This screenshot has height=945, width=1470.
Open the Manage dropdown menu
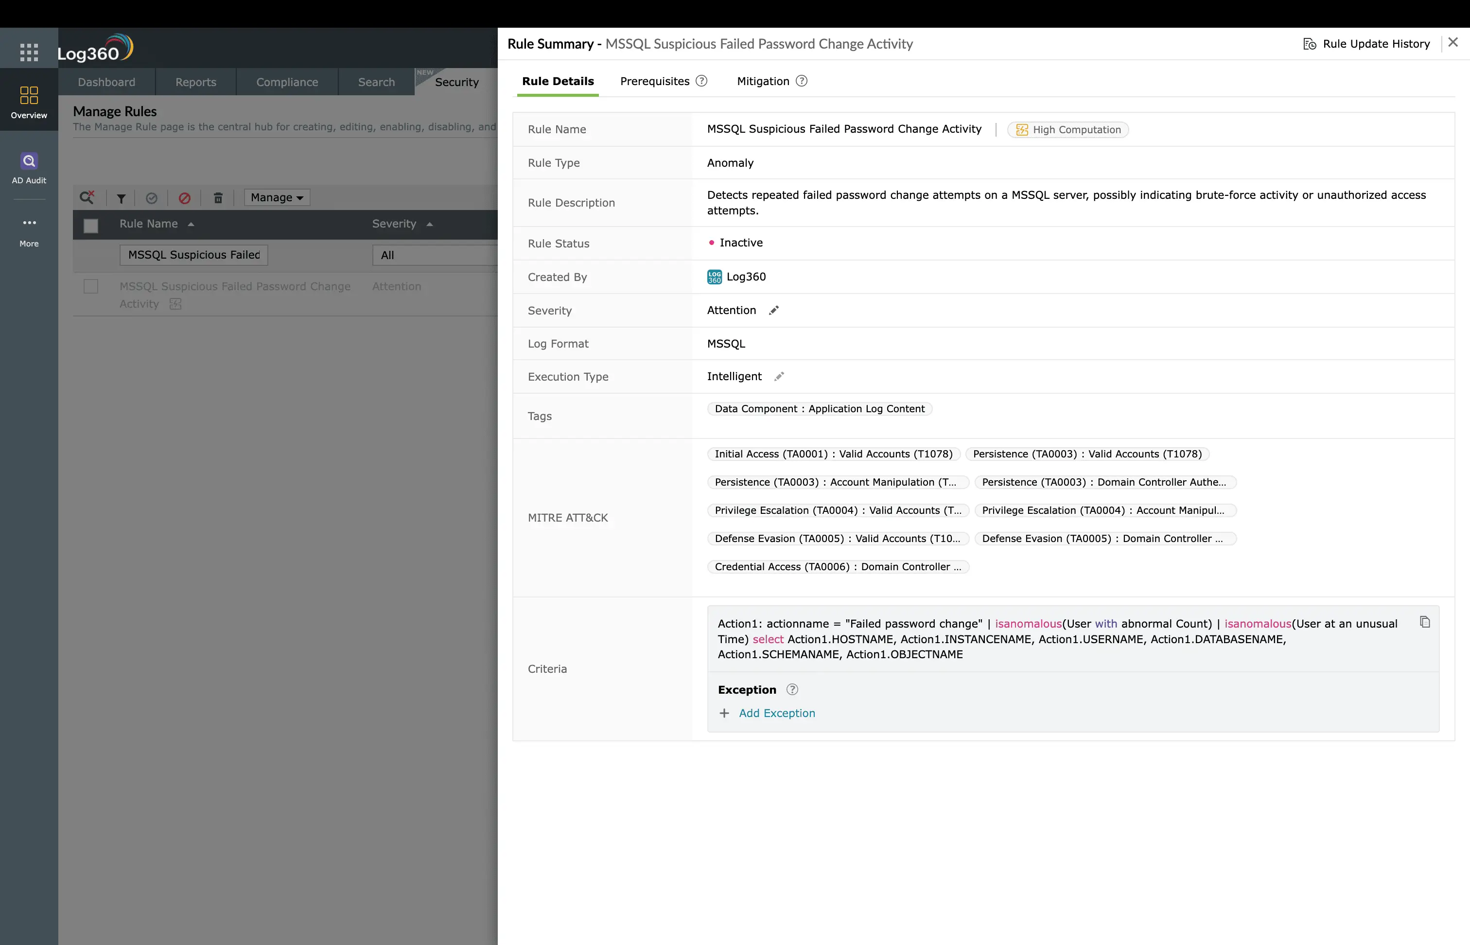pos(276,197)
